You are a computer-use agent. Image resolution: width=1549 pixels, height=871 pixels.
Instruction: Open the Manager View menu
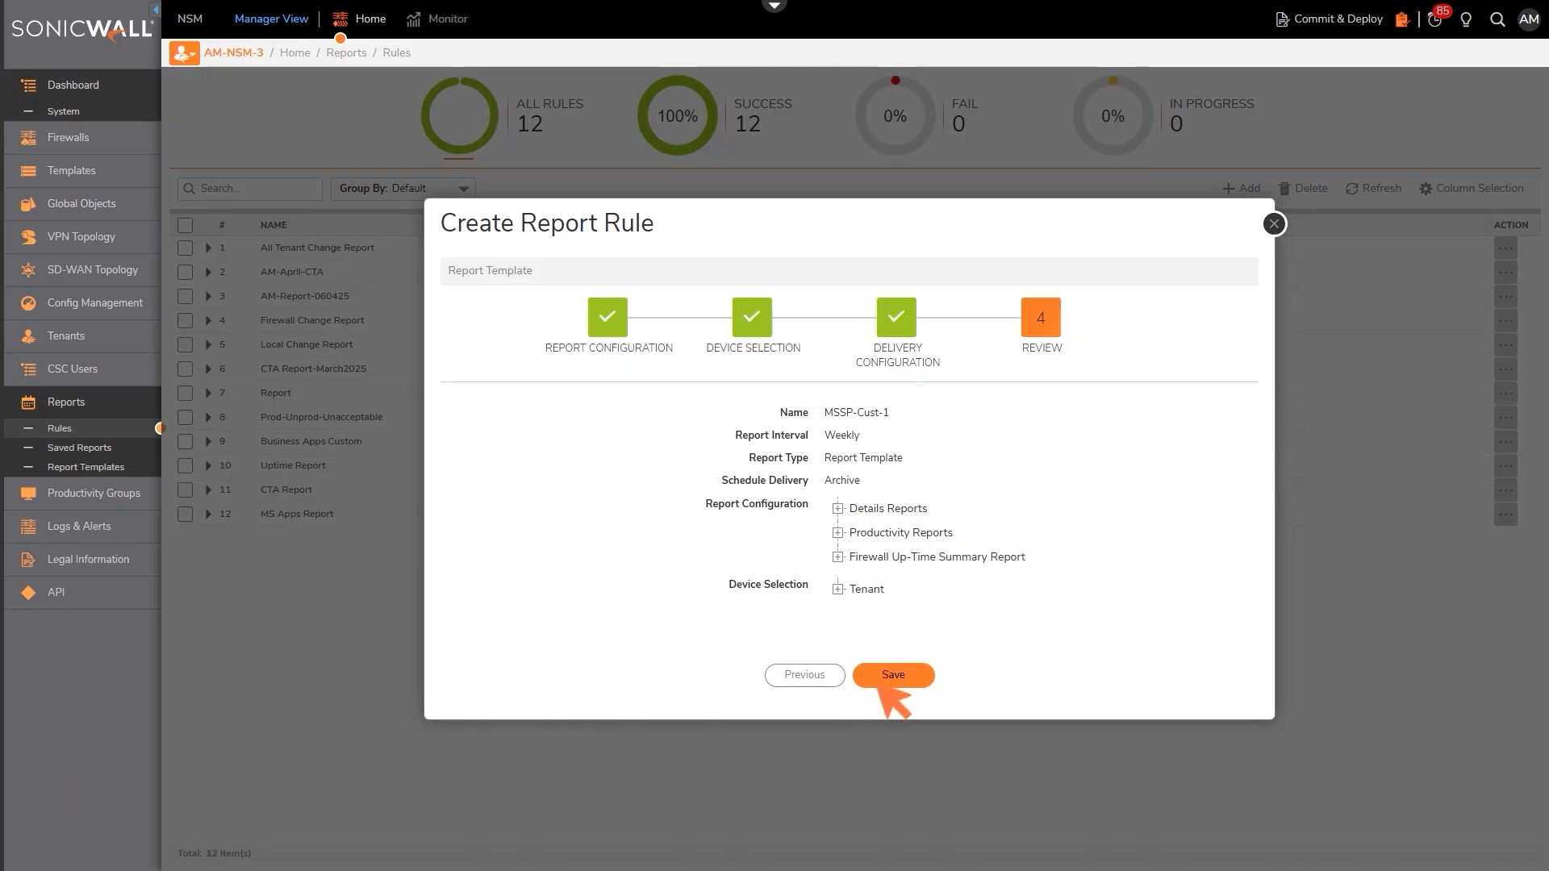point(270,19)
